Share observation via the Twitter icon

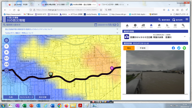[x=179, y=48]
